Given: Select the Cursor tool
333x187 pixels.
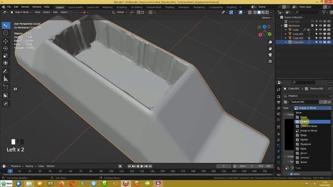Looking at the screenshot, I should 6,33.
